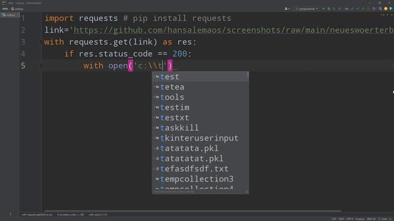
Task: Click the file icon beside 'tefasdfsdf.txt'
Action: point(157,169)
